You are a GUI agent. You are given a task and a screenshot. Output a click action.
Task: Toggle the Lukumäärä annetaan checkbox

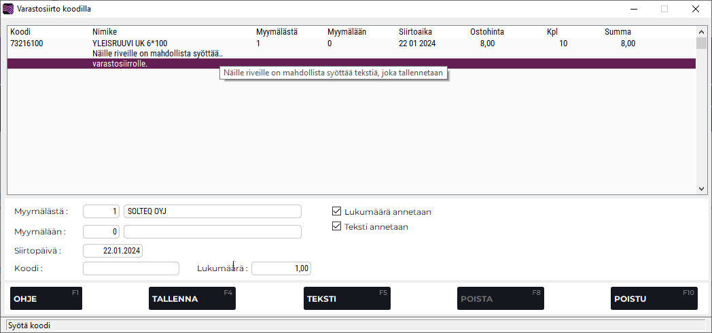[336, 211]
